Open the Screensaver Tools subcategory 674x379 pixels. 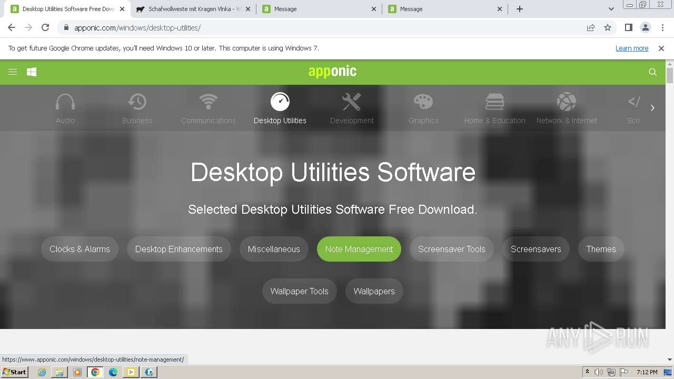pyautogui.click(x=452, y=250)
